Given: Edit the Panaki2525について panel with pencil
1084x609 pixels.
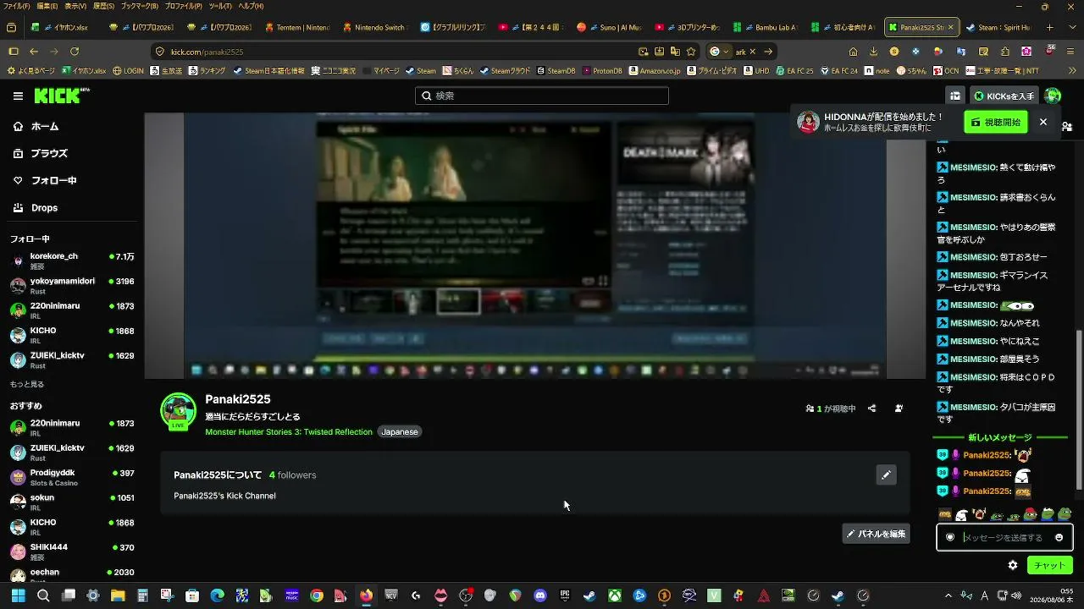Looking at the screenshot, I should pos(886,475).
